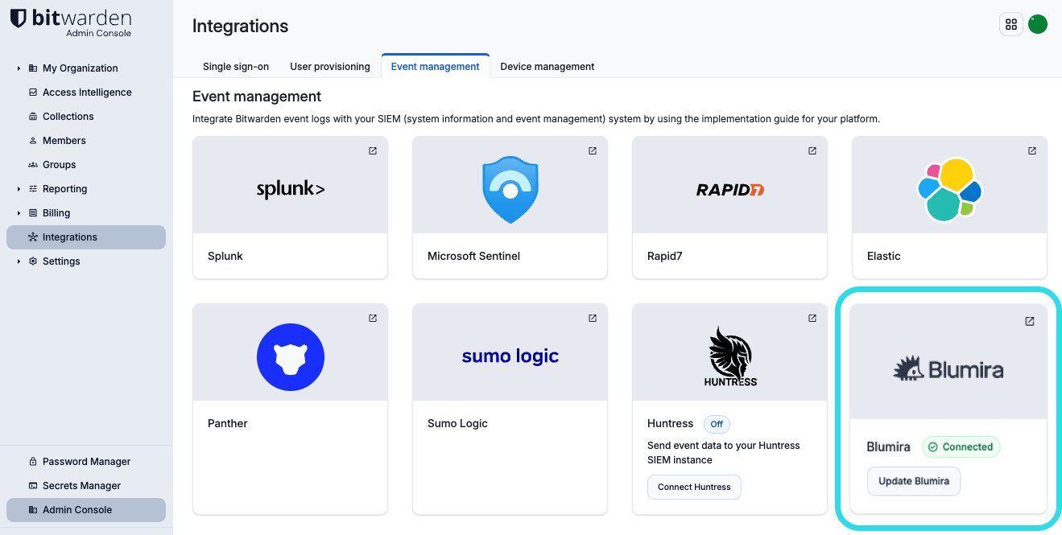Open external link icon on Microsoft Sentinel card
The image size is (1062, 535).
[x=593, y=151]
